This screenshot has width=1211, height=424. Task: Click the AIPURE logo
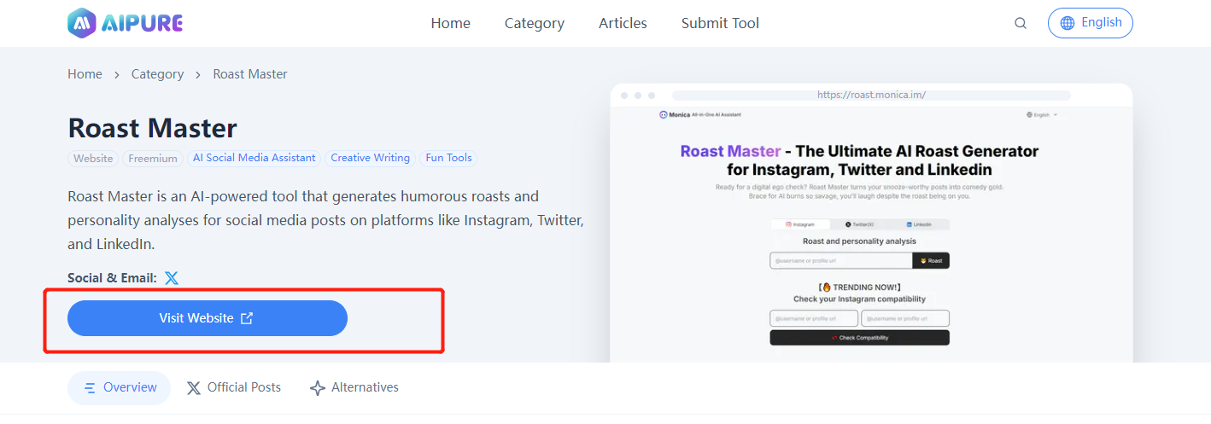[125, 23]
